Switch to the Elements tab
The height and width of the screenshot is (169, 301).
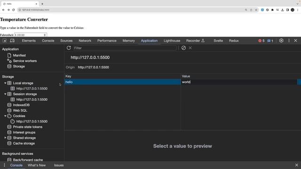[x=29, y=41]
